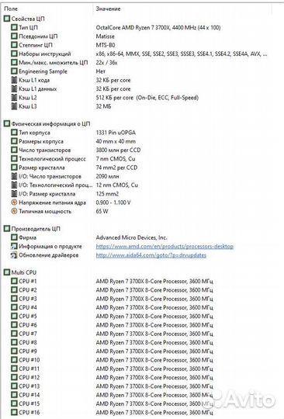Click the Поле column header

11,9
